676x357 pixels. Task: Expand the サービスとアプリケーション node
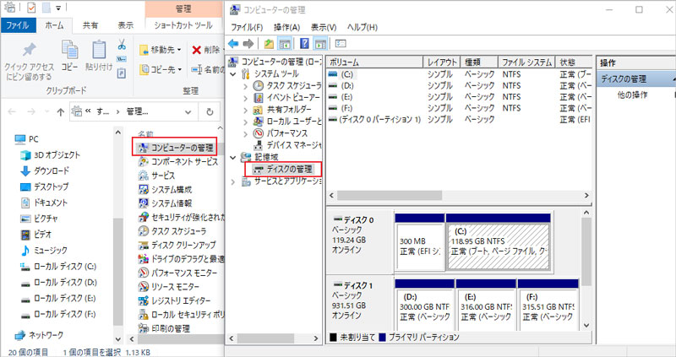click(233, 181)
